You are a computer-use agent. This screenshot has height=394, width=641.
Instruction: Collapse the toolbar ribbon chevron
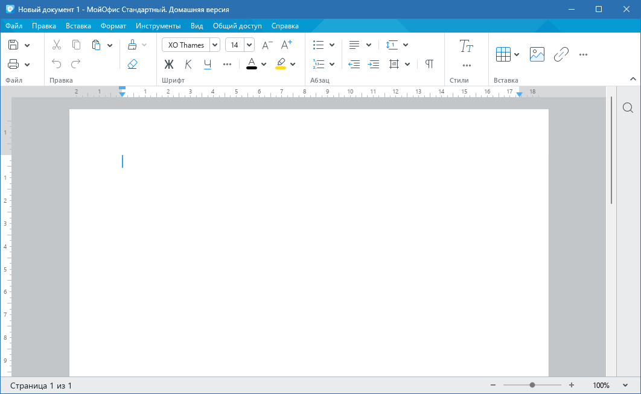click(x=633, y=79)
